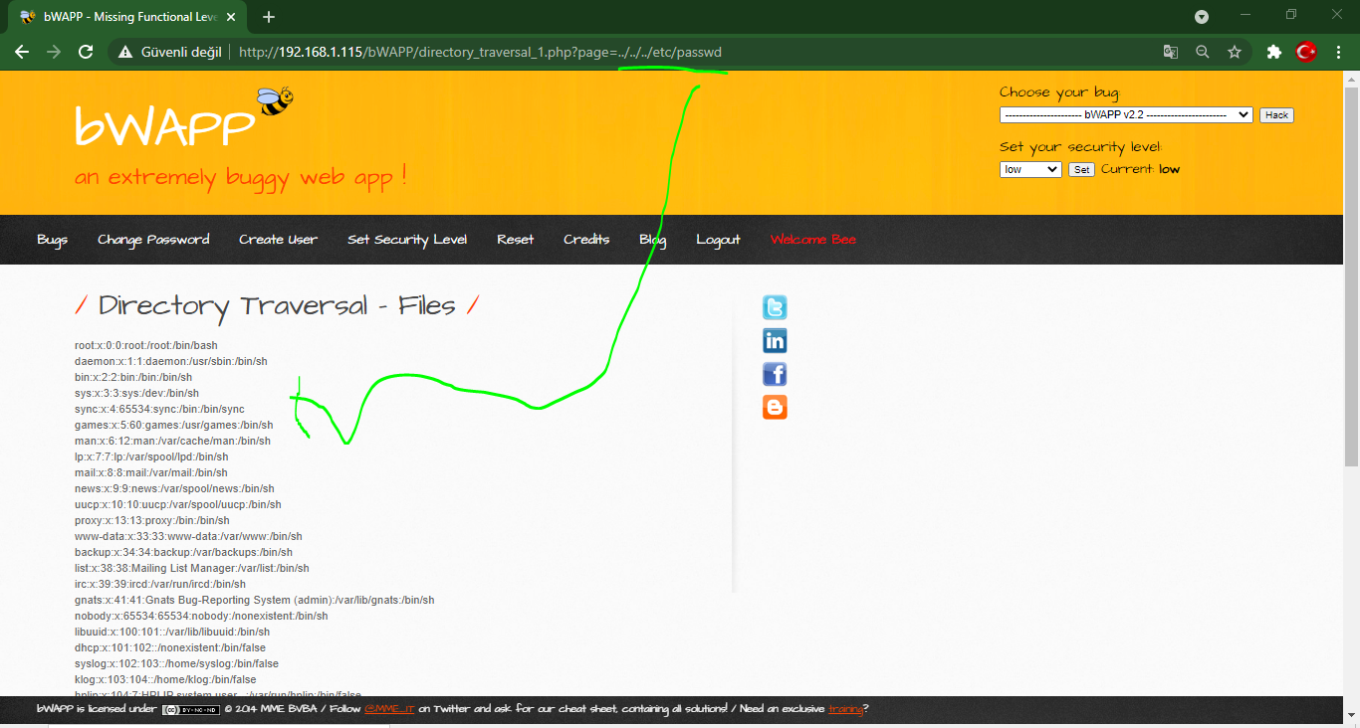Image resolution: width=1360 pixels, height=728 pixels.
Task: Click the Blogger icon
Action: point(775,407)
